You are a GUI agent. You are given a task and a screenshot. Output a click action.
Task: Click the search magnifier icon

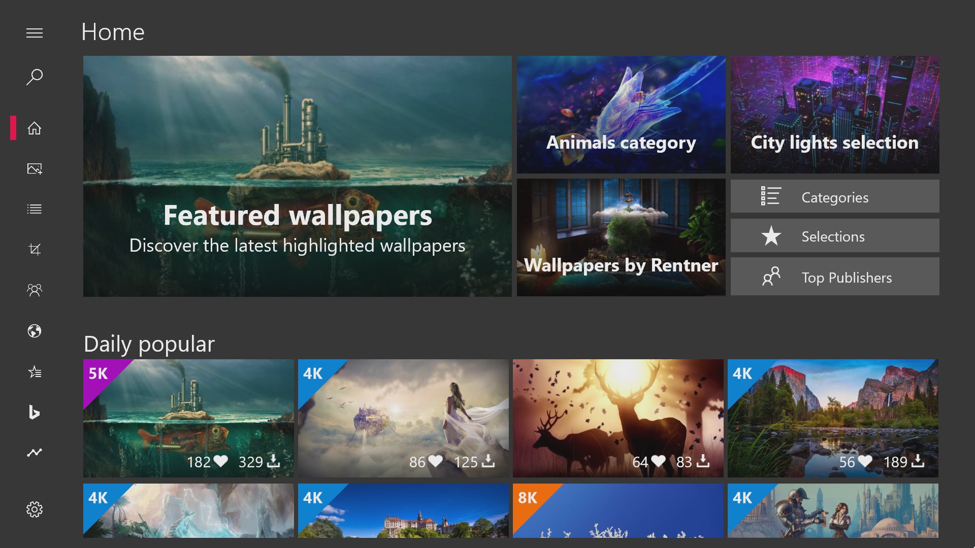pyautogui.click(x=35, y=77)
